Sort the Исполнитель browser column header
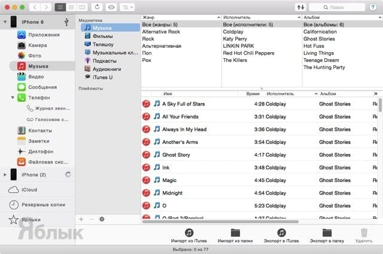This screenshot has height=254, width=383. pos(262,17)
